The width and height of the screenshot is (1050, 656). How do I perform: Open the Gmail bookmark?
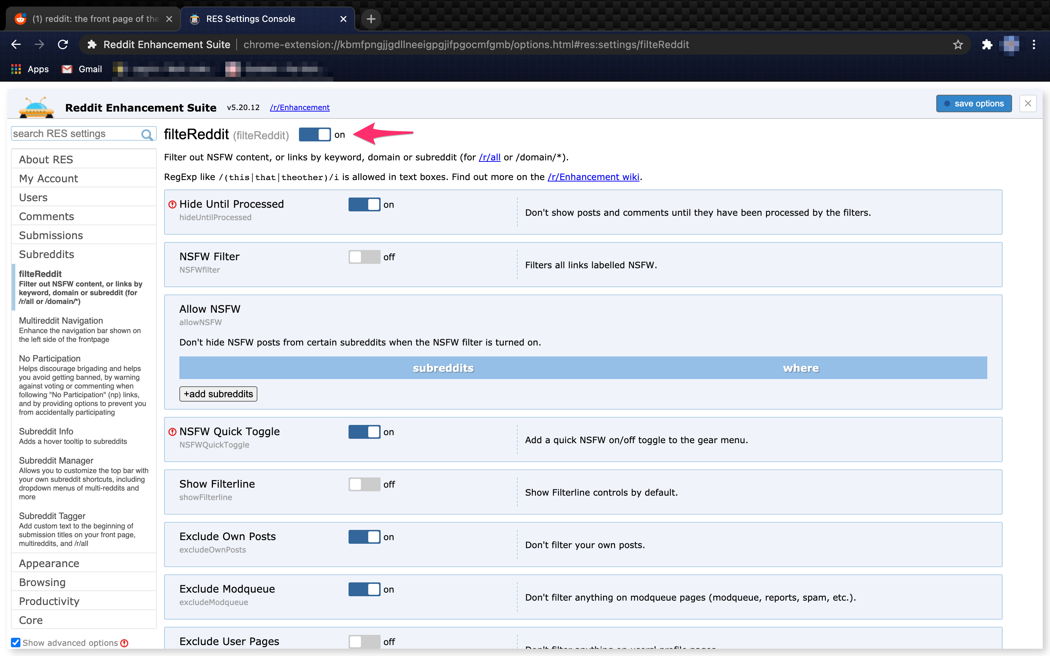[82, 69]
